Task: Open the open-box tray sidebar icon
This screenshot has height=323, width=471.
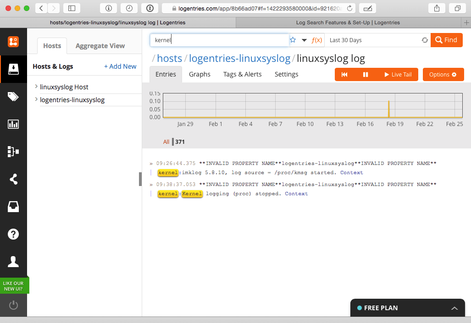Action: [13, 207]
